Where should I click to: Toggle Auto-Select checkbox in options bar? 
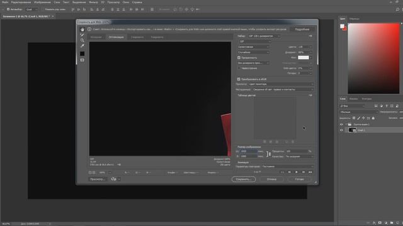[x=8, y=9]
